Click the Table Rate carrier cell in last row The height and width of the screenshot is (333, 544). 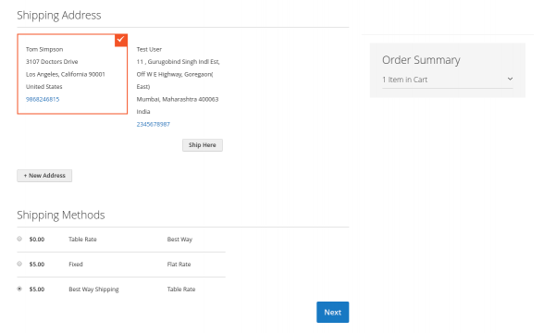(x=181, y=290)
